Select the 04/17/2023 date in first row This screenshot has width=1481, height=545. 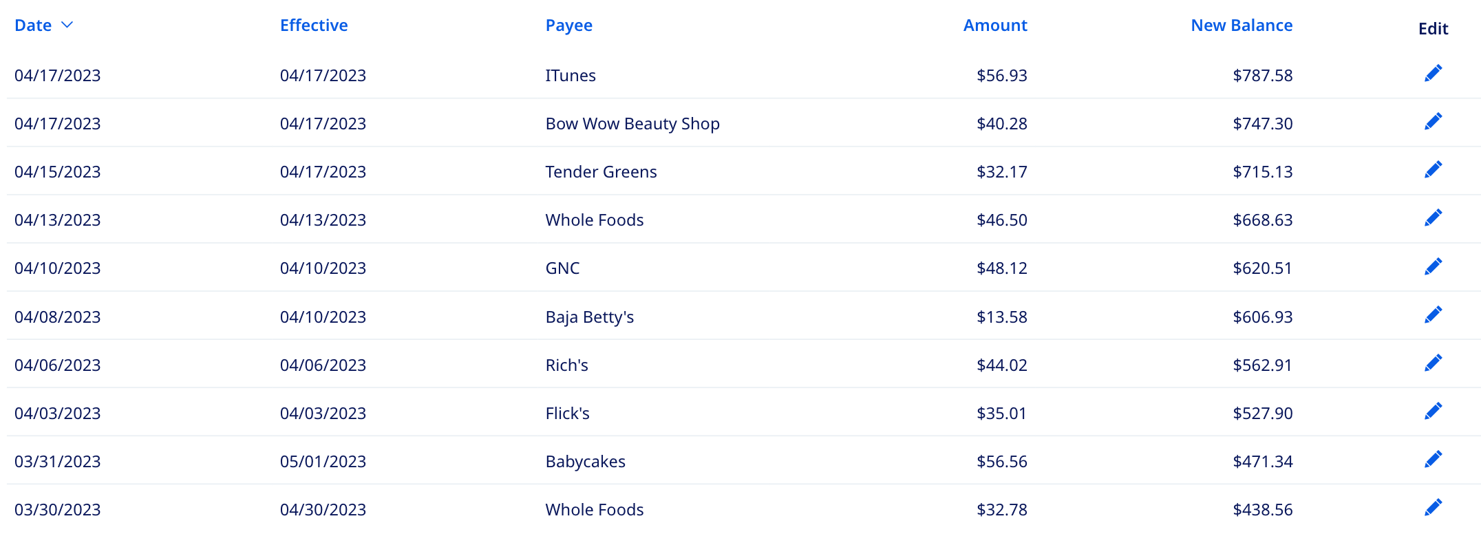click(x=58, y=76)
